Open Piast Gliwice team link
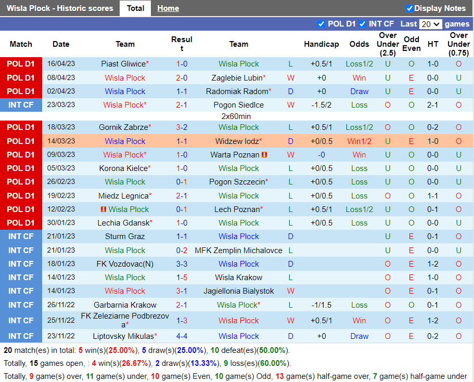The height and width of the screenshot is (382, 474). click(123, 64)
